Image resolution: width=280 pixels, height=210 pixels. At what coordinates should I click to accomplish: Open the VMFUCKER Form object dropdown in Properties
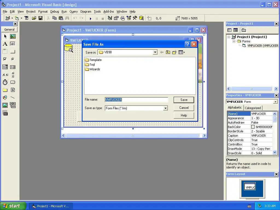click(276, 102)
